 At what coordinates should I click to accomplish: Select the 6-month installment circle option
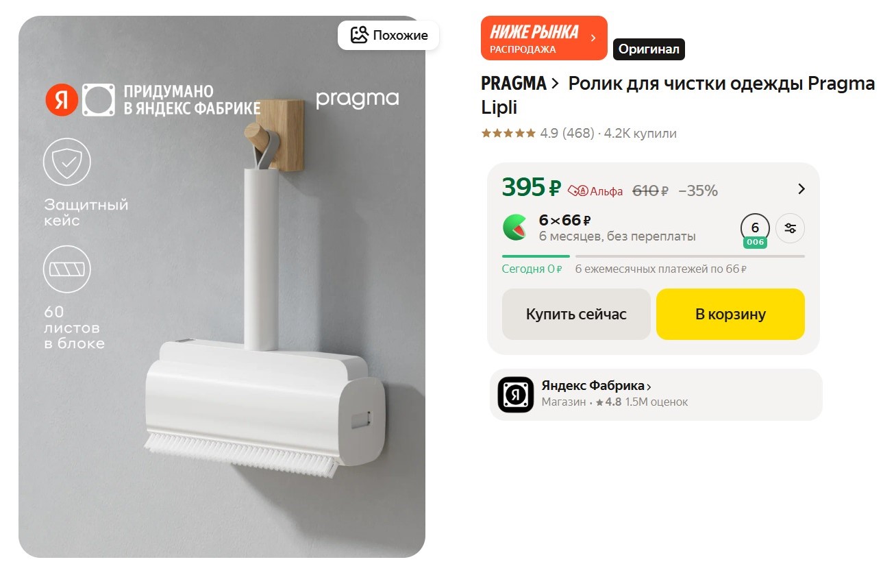point(755,228)
